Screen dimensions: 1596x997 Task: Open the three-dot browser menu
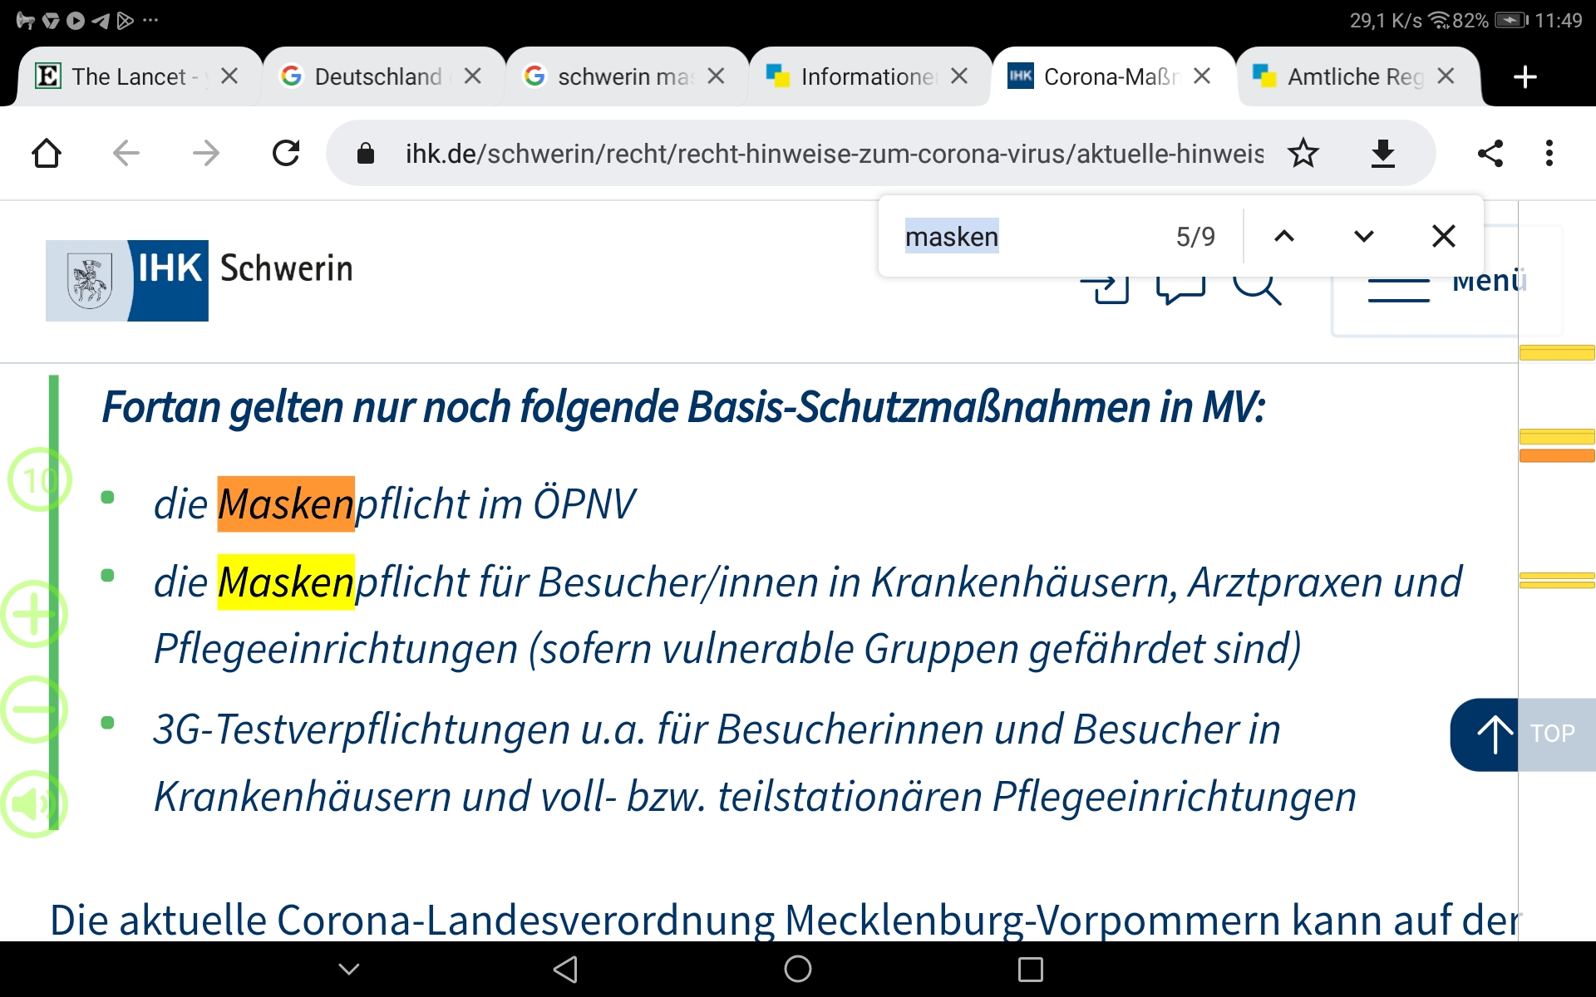click(x=1549, y=153)
